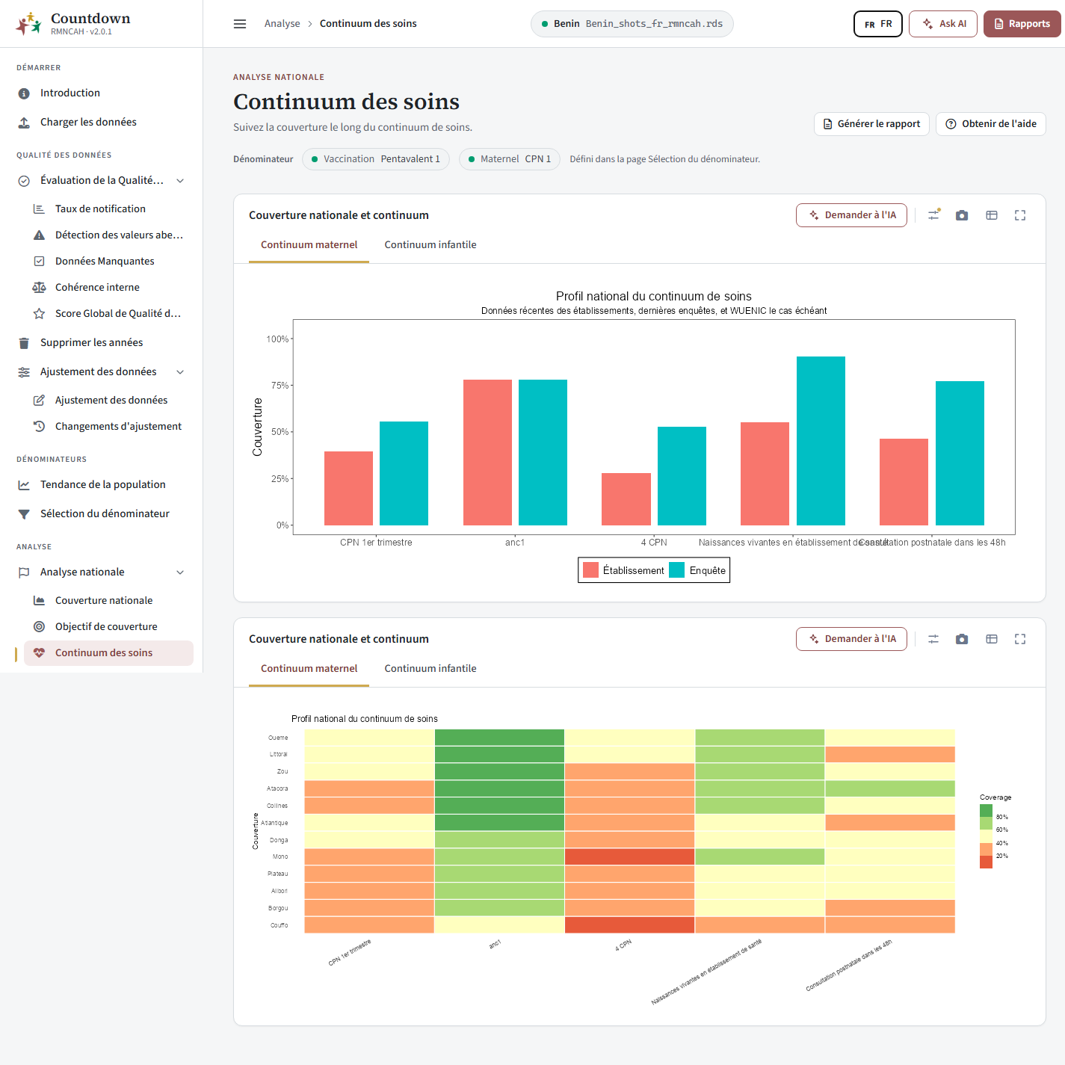Click Établissement legend color swatch
Screen dimensions: 1065x1065
tap(590, 570)
